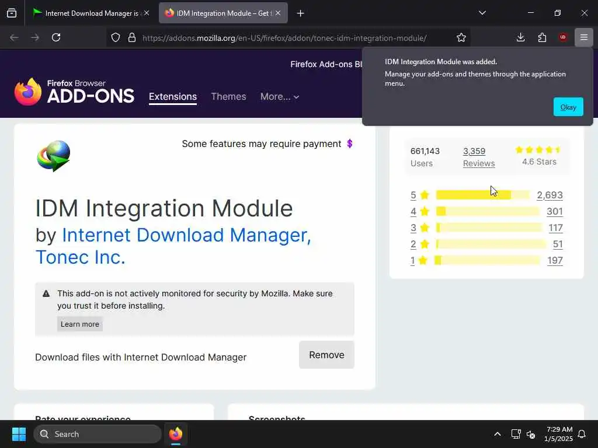The image size is (598, 448).
Task: Open the muted volume tray icon
Action: click(531, 434)
